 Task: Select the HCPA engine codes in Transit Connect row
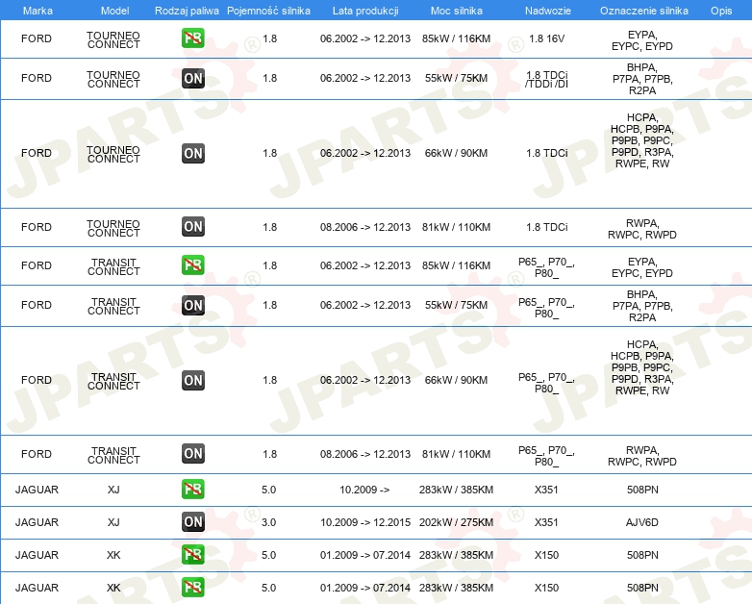coord(642,367)
